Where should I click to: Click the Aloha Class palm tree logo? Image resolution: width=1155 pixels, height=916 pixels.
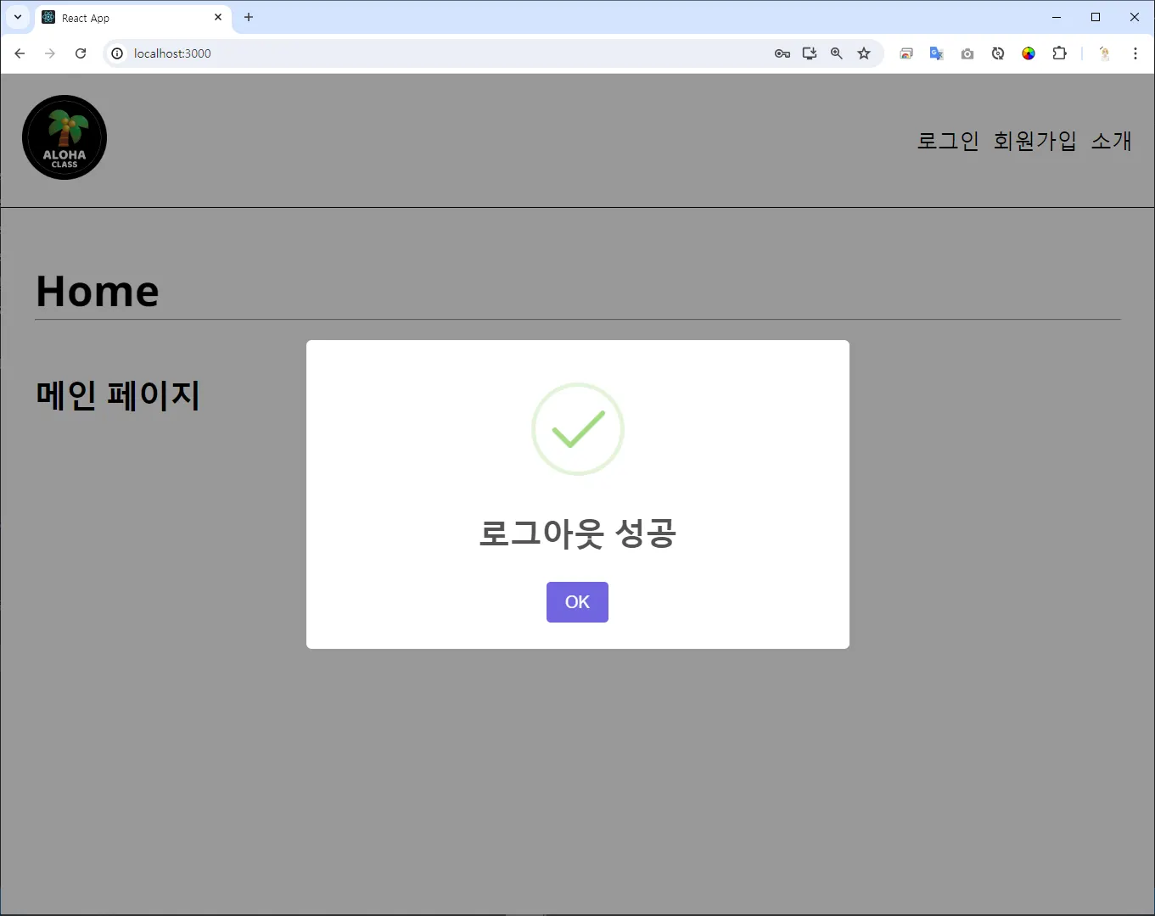click(64, 137)
